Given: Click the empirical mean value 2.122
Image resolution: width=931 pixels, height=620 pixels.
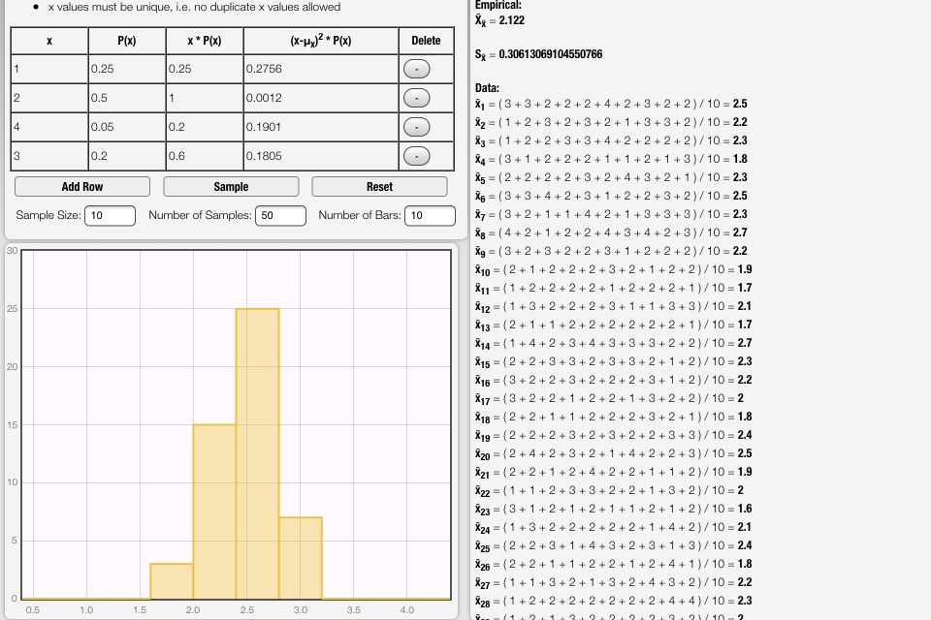Looking at the screenshot, I should tap(512, 20).
